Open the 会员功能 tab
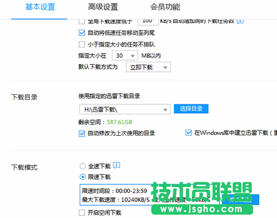Image resolution: width=277 pixels, height=218 pixels. (165, 7)
